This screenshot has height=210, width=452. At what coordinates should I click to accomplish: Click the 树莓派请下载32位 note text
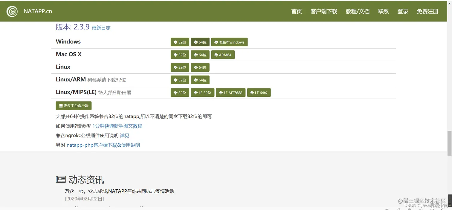[107, 80]
